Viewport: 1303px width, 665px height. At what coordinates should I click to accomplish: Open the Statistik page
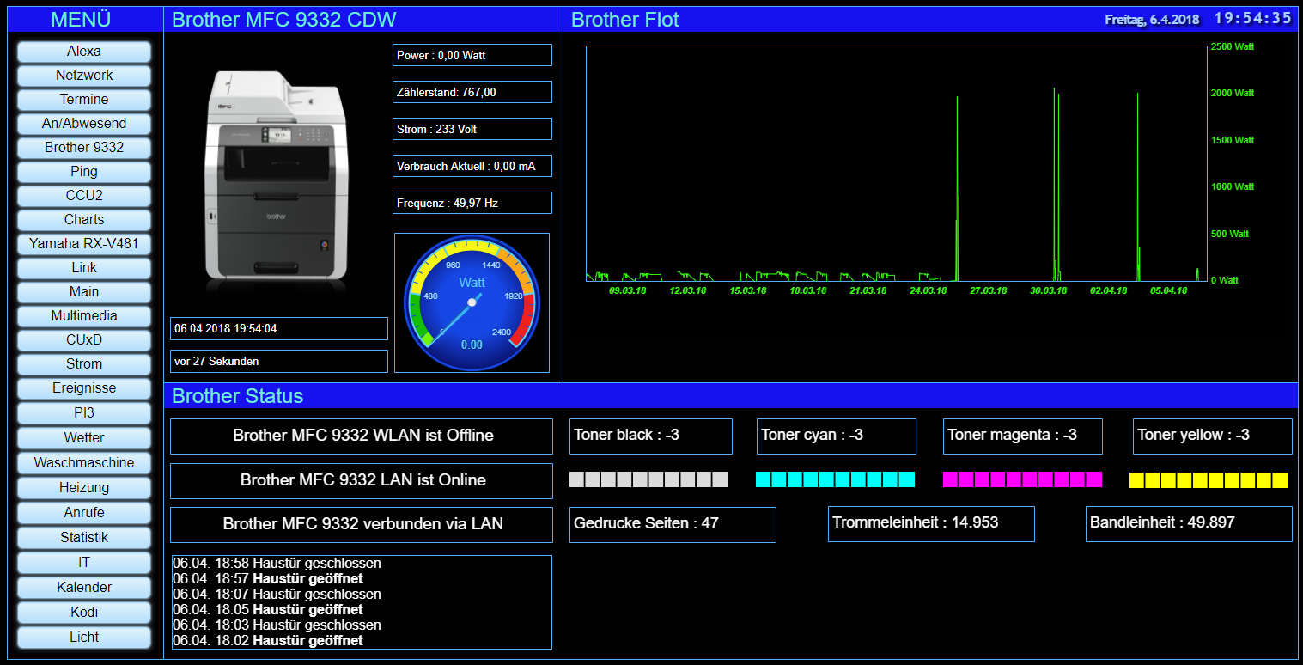(84, 538)
